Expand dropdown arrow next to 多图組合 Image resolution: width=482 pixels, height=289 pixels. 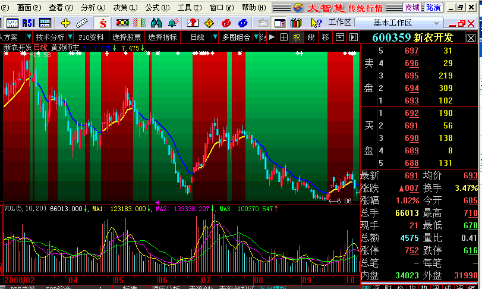click(x=256, y=37)
